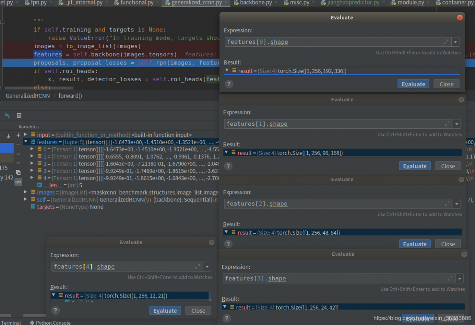Open history dropdown for features[2].shape expression
This screenshot has width=475, height=325.
pos(457,204)
